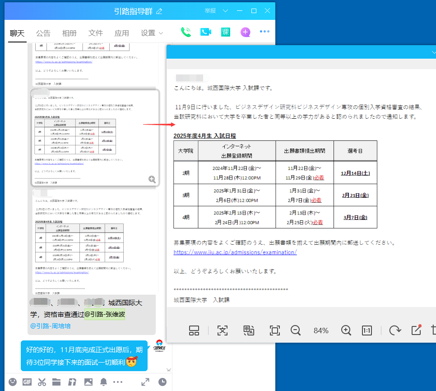The height and width of the screenshot is (391, 436).
Task: Click the blue message bubble starting 好的好的
Action: click(84, 356)
